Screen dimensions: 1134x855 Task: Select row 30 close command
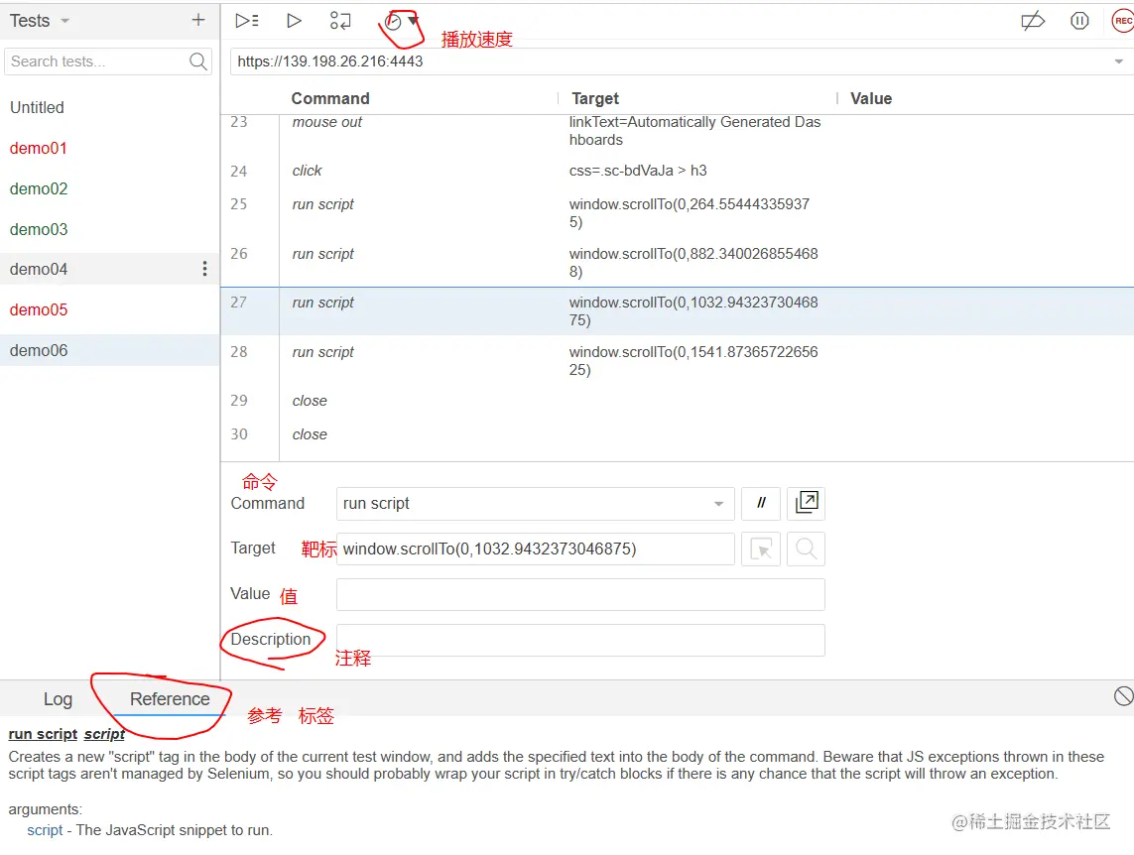click(x=677, y=434)
